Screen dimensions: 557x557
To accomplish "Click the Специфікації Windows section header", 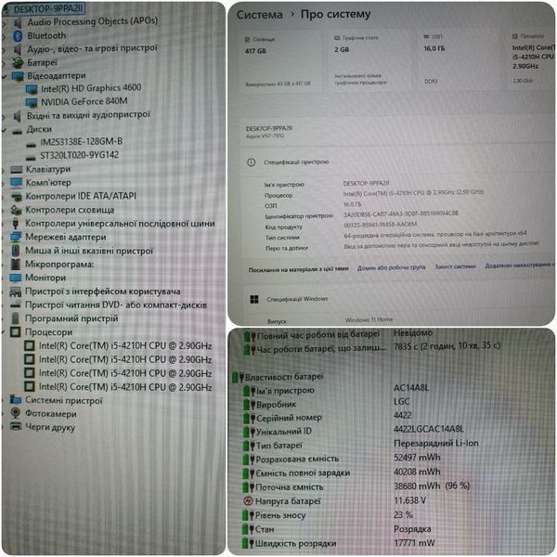I will click(x=297, y=299).
